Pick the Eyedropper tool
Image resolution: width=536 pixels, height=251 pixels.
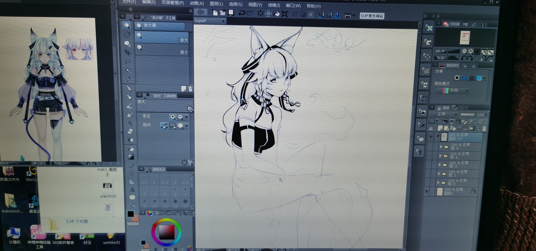pyautogui.click(x=128, y=79)
